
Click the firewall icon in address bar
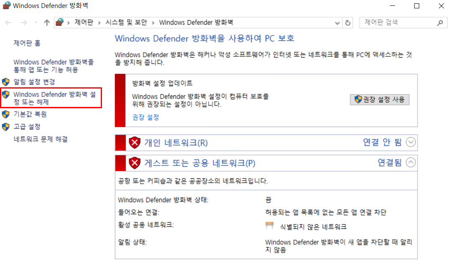coord(60,23)
